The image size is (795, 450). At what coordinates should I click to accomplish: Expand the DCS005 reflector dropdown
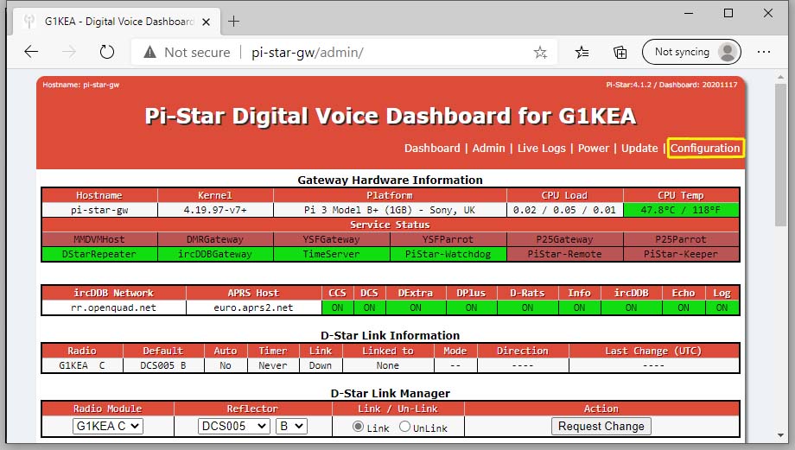click(x=233, y=426)
